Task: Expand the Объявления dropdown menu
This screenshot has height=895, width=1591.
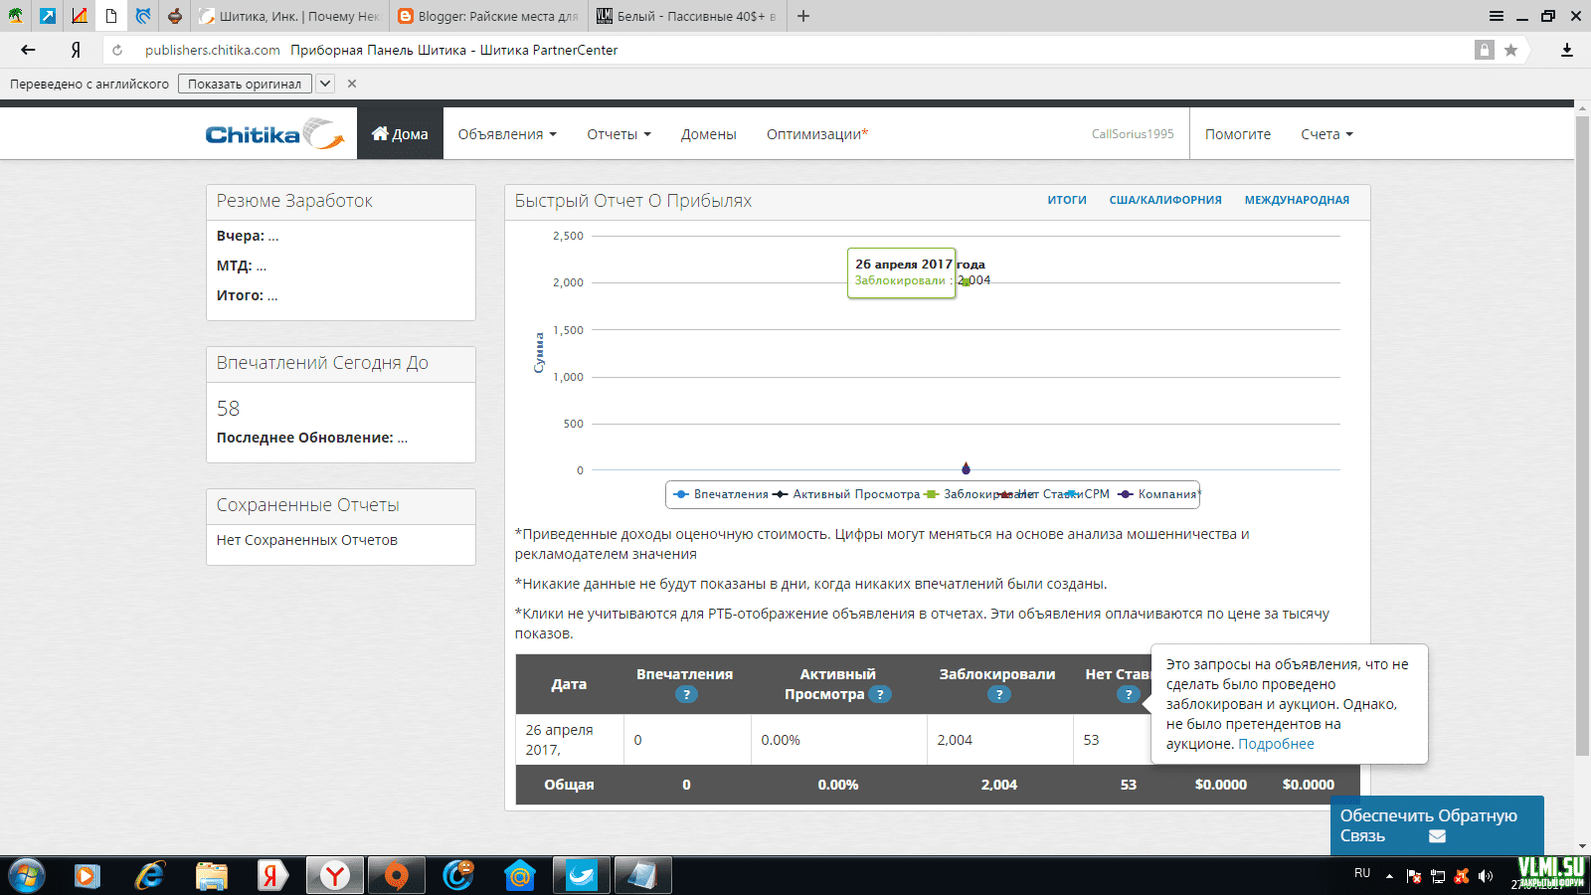Action: [x=506, y=134]
